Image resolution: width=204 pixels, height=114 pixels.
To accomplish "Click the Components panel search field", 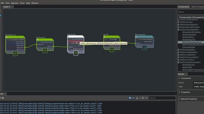I will point(191,12).
